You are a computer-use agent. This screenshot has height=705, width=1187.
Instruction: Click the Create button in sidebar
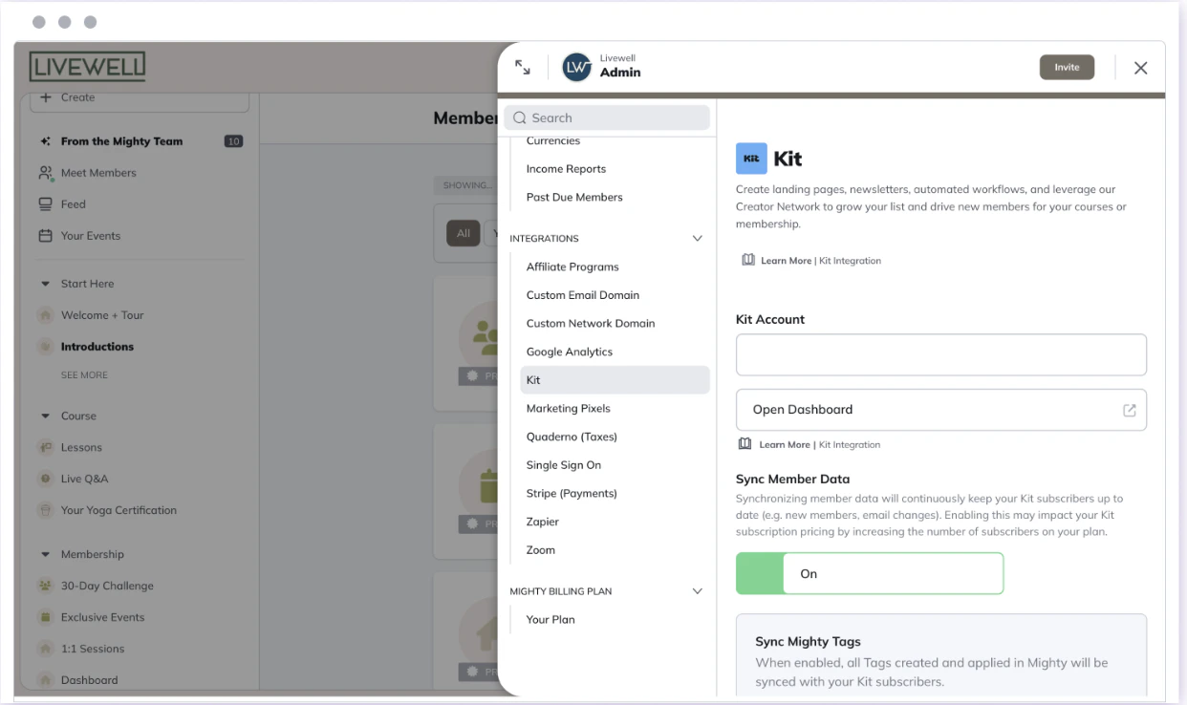coord(140,98)
